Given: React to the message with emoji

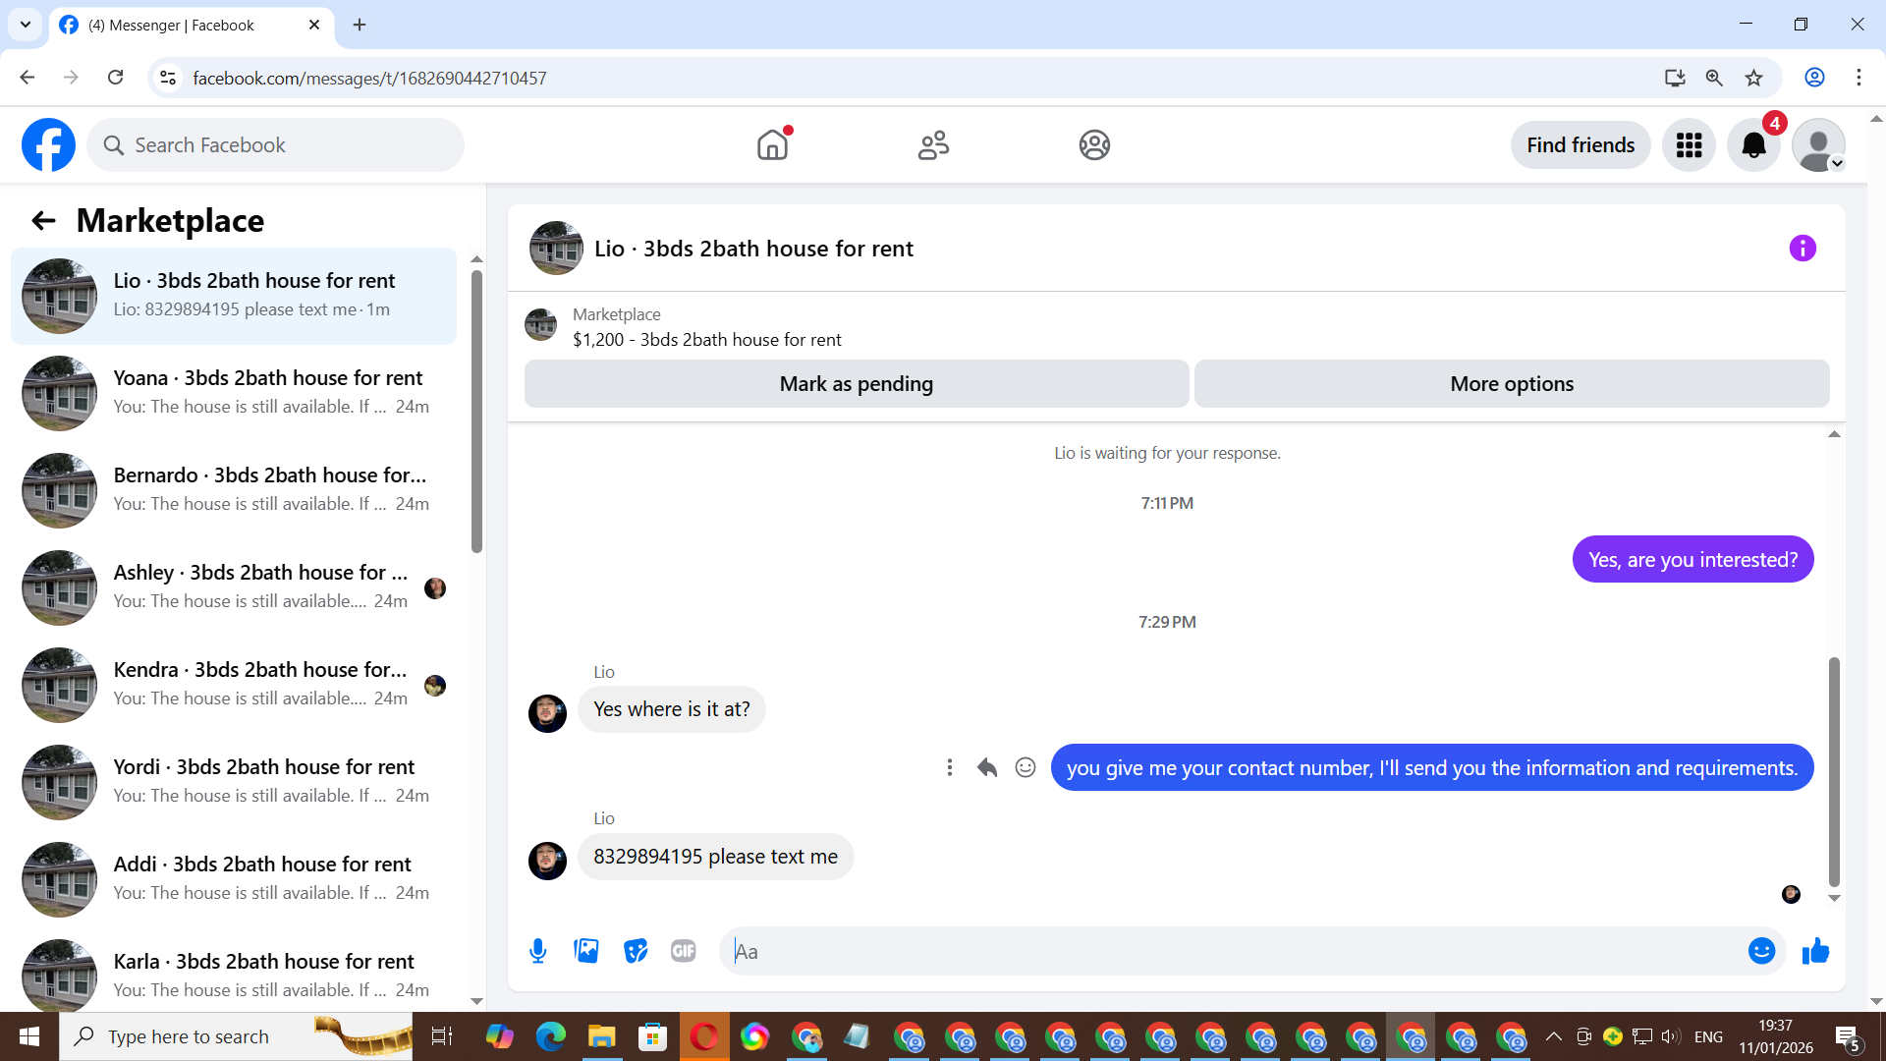Looking at the screenshot, I should click(x=1026, y=768).
